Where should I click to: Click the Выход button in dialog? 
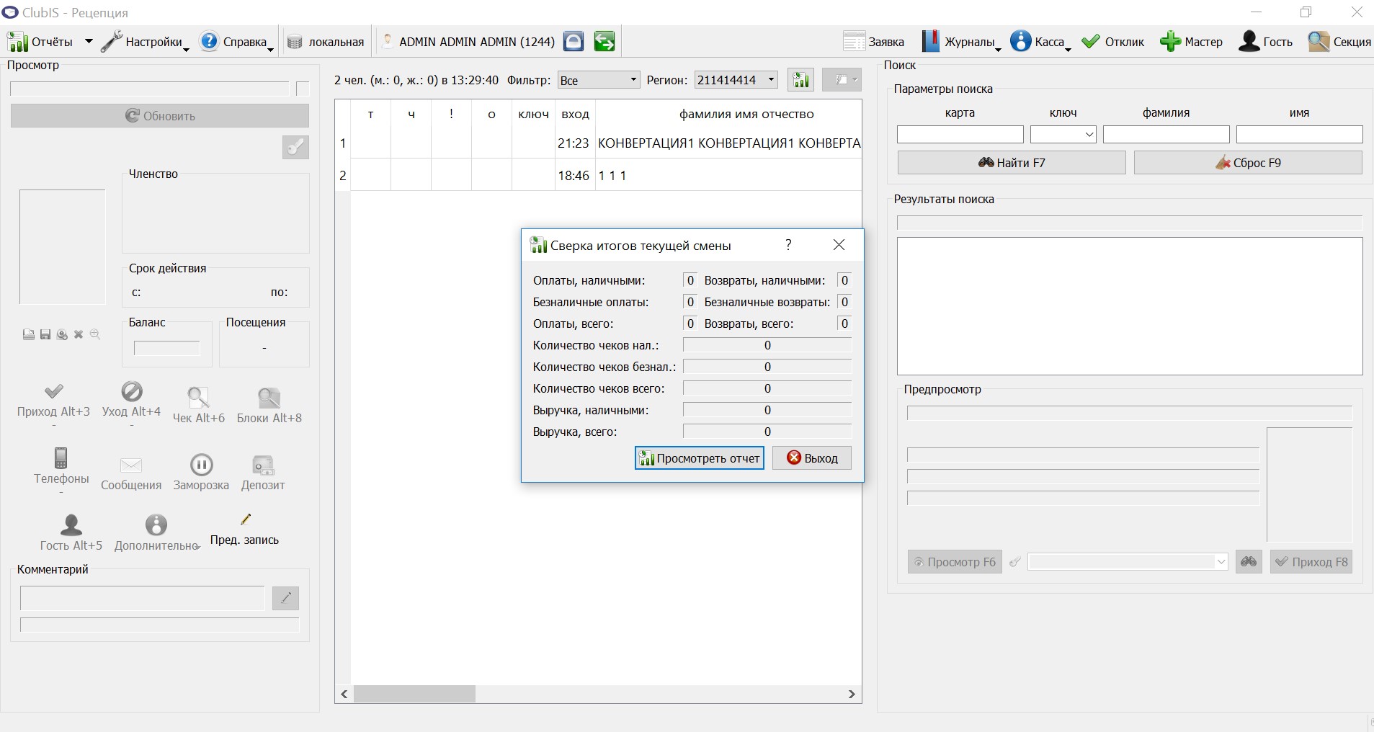point(812,458)
